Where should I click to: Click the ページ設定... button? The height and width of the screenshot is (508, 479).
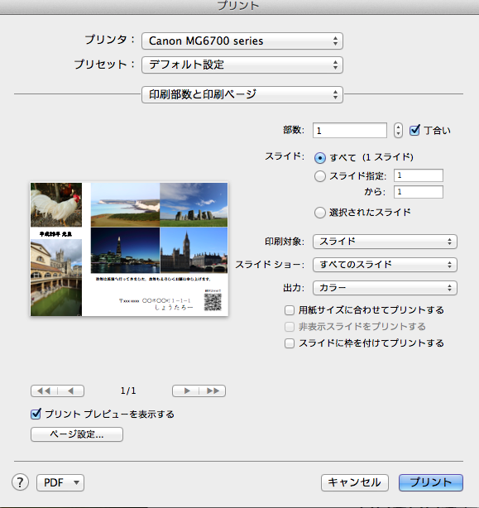coord(77,434)
